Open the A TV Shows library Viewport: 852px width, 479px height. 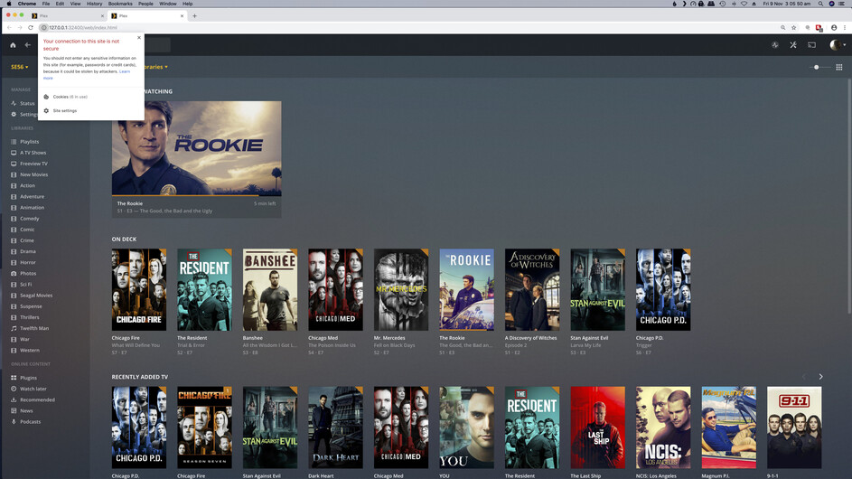[x=33, y=153]
